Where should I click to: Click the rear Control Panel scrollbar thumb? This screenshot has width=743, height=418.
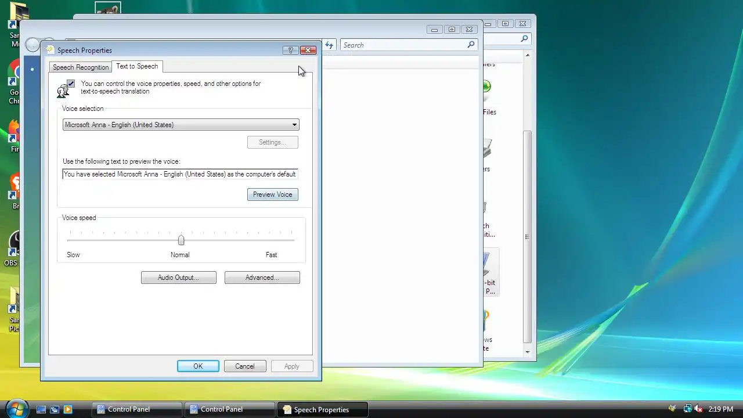pos(528,236)
